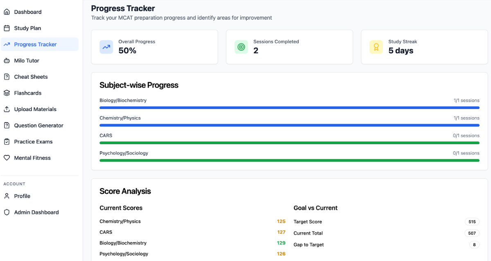Open Cheat Sheets from the sidebar

tap(31, 77)
